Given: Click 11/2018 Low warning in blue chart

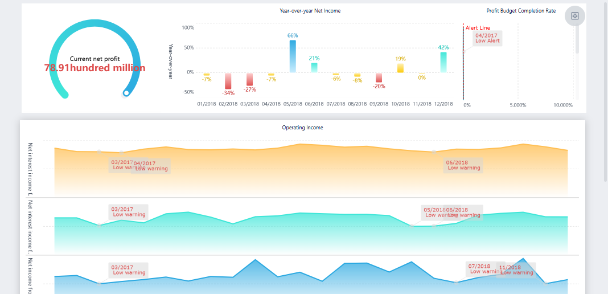Looking at the screenshot, I should coord(516,269).
